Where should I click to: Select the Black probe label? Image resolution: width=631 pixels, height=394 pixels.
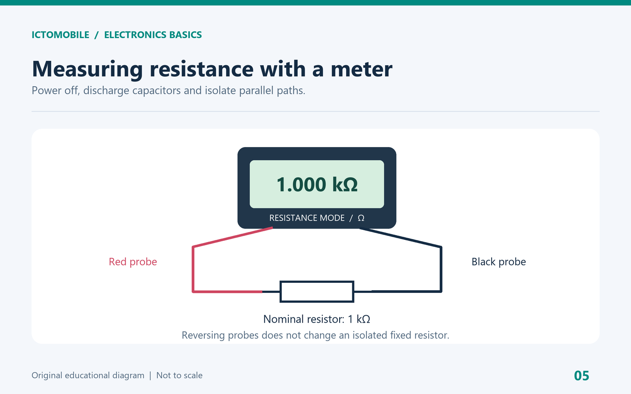coord(499,262)
